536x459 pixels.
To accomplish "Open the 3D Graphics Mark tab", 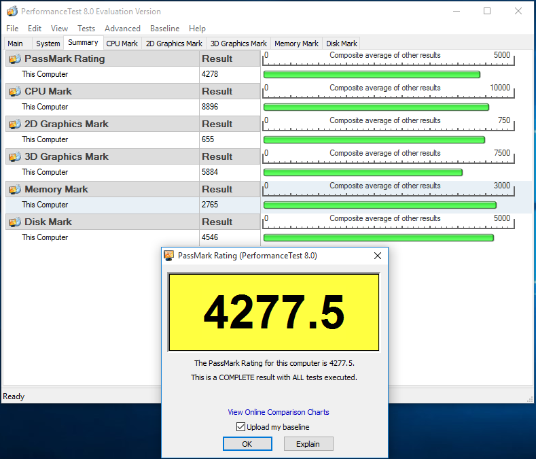I will (x=238, y=44).
